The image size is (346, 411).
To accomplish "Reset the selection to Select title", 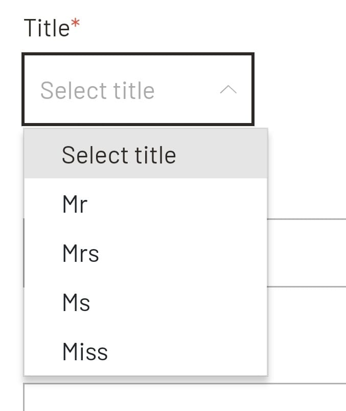I will coord(119,155).
